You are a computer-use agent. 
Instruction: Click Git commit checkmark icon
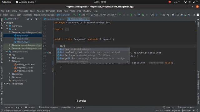(x=160, y=15)
